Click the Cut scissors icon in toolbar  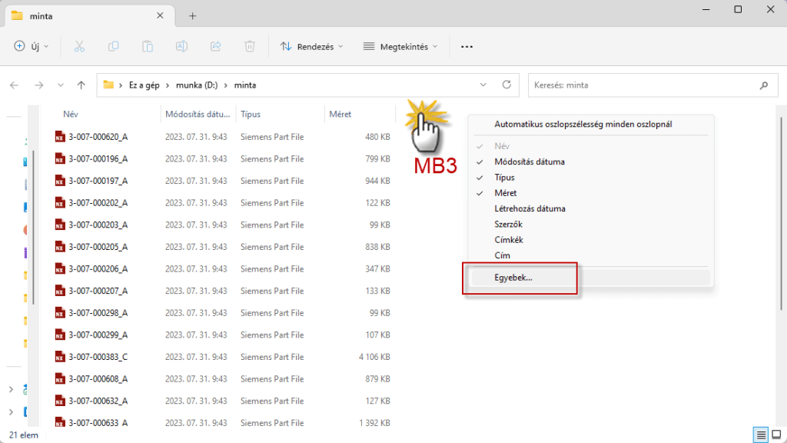[x=79, y=46]
